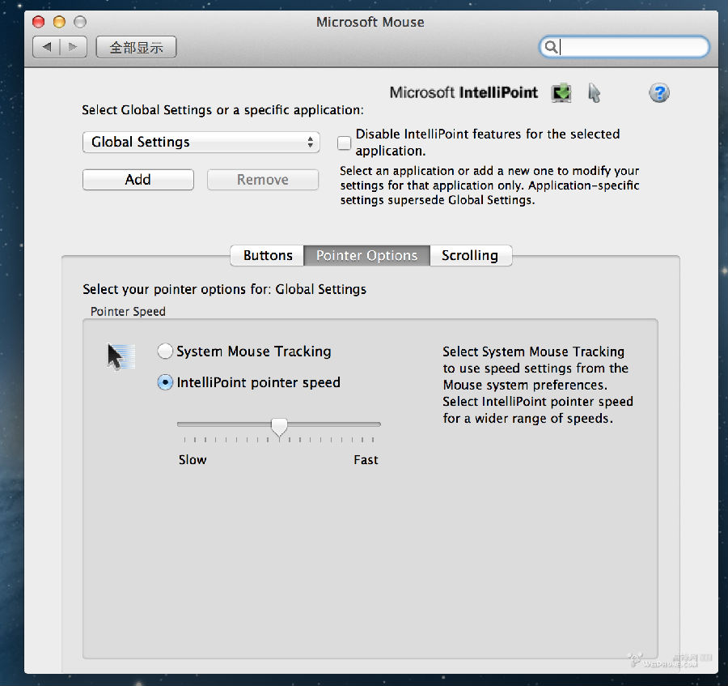
Task: Click inside the search text field
Action: (631, 47)
